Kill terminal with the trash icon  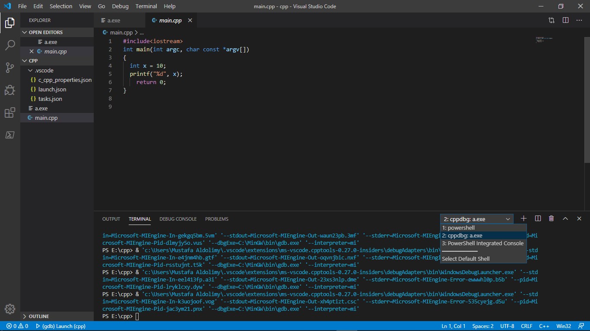click(x=552, y=219)
